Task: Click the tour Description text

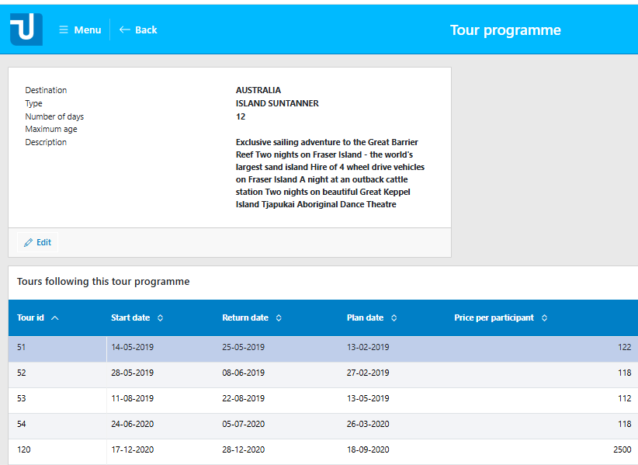Action: [331, 173]
